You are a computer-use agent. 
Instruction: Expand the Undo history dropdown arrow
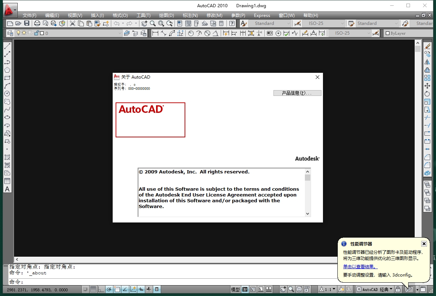(x=123, y=23)
